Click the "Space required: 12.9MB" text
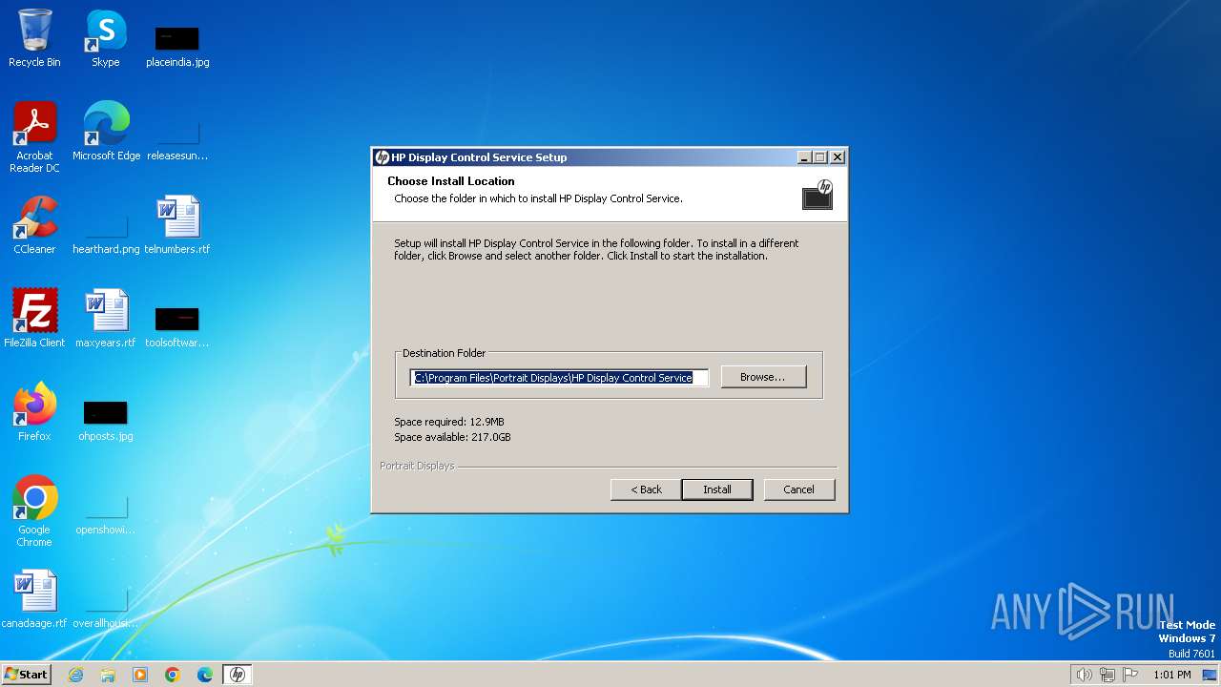The image size is (1221, 687). (449, 422)
